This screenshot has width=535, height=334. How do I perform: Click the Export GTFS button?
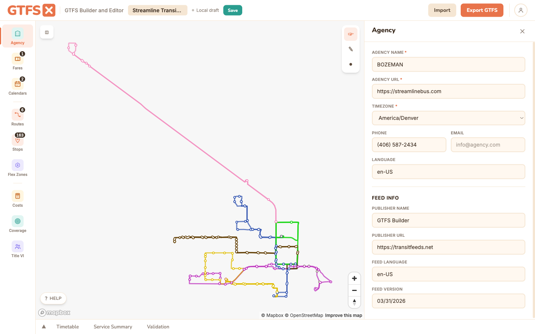tap(482, 10)
